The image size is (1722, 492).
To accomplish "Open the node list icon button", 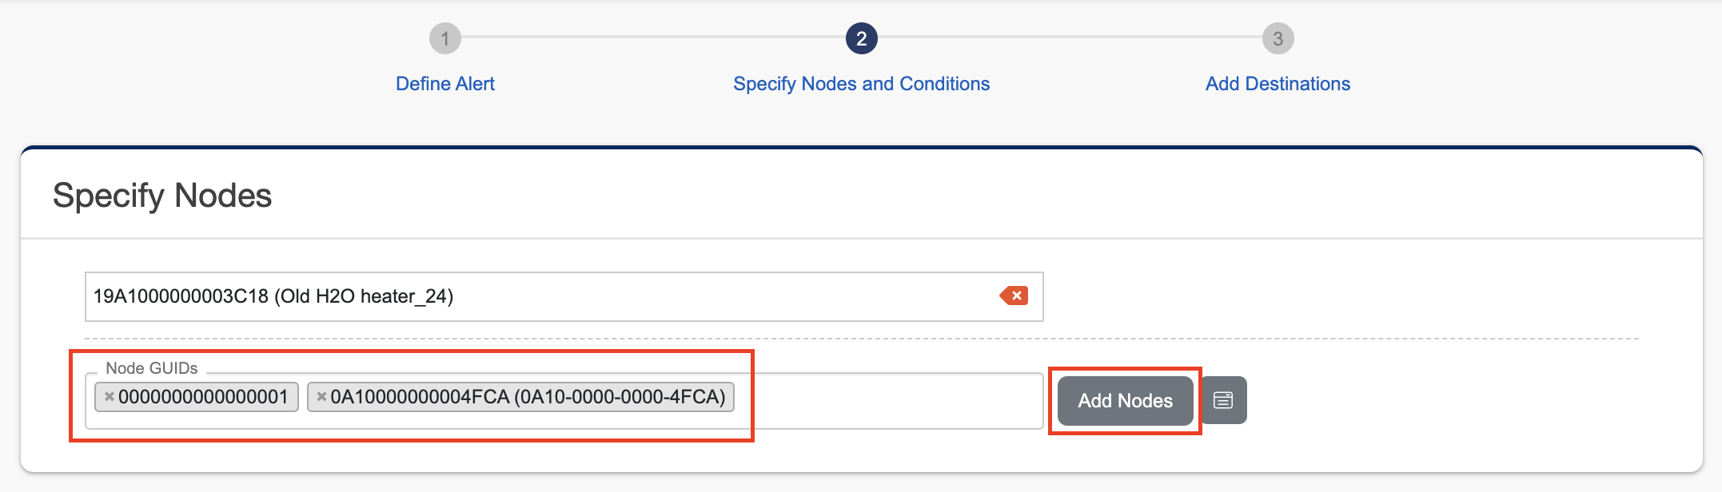I will 1223,400.
